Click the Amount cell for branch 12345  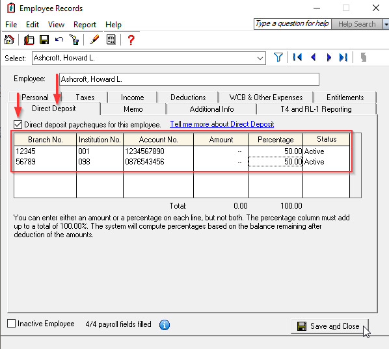(221, 151)
